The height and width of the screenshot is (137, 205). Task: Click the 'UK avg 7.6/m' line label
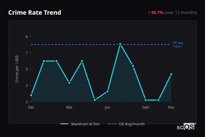click(x=178, y=45)
